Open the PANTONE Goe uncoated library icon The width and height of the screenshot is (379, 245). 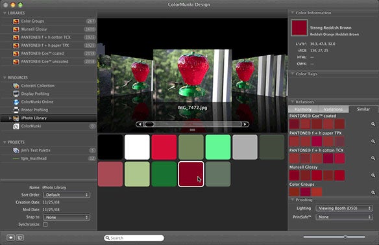pyautogui.click(x=16, y=62)
